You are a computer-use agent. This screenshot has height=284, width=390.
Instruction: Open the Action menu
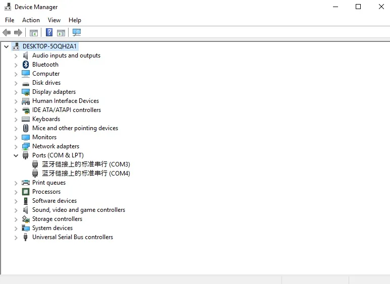(x=31, y=20)
